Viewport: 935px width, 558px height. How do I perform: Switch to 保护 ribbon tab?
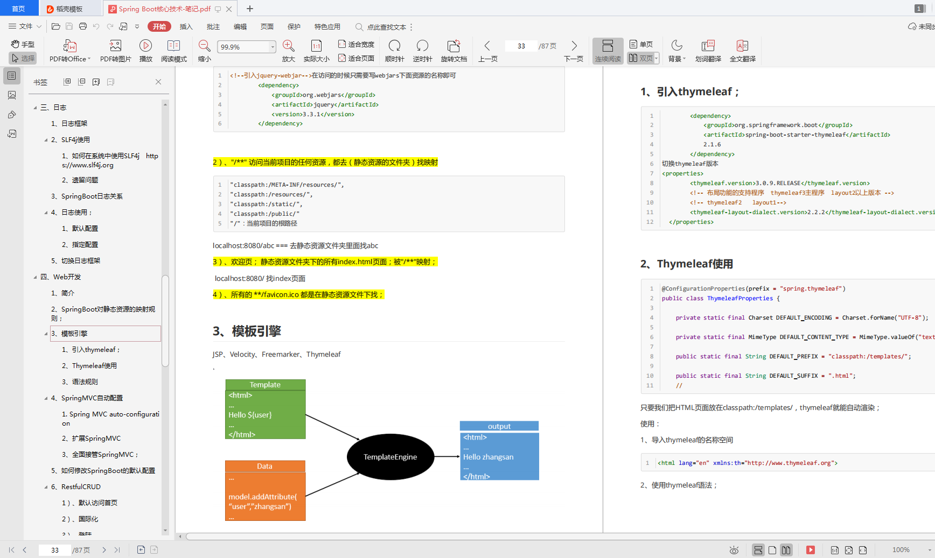coord(294,26)
